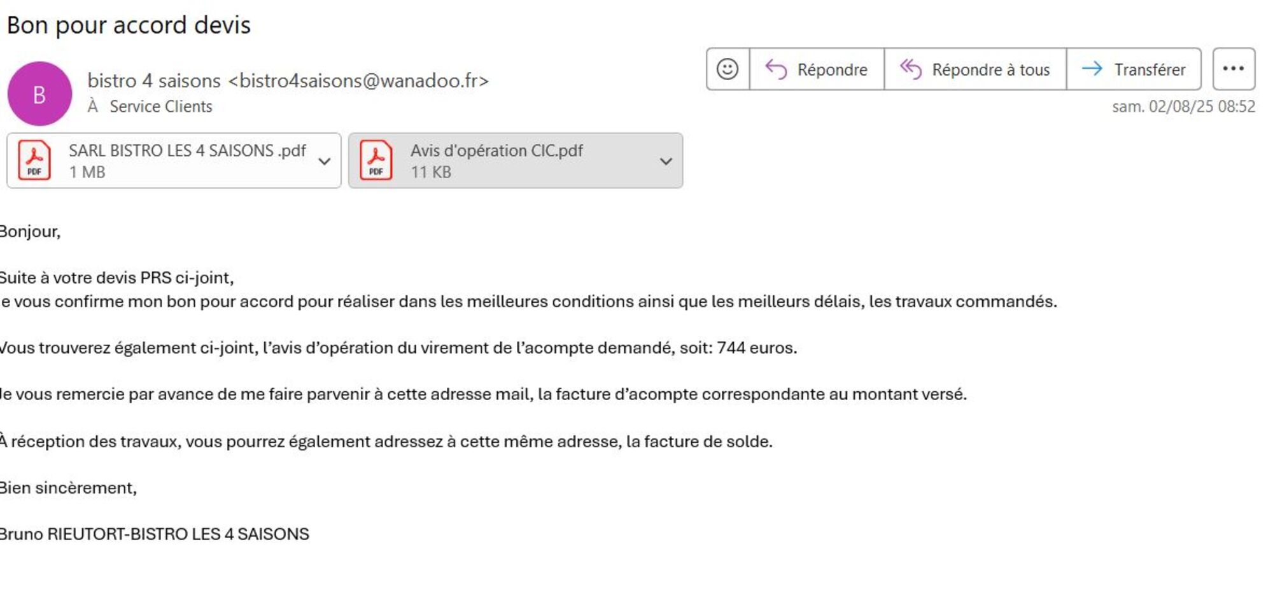Click the subject Bon pour accord devis
The width and height of the screenshot is (1273, 612).
click(129, 25)
